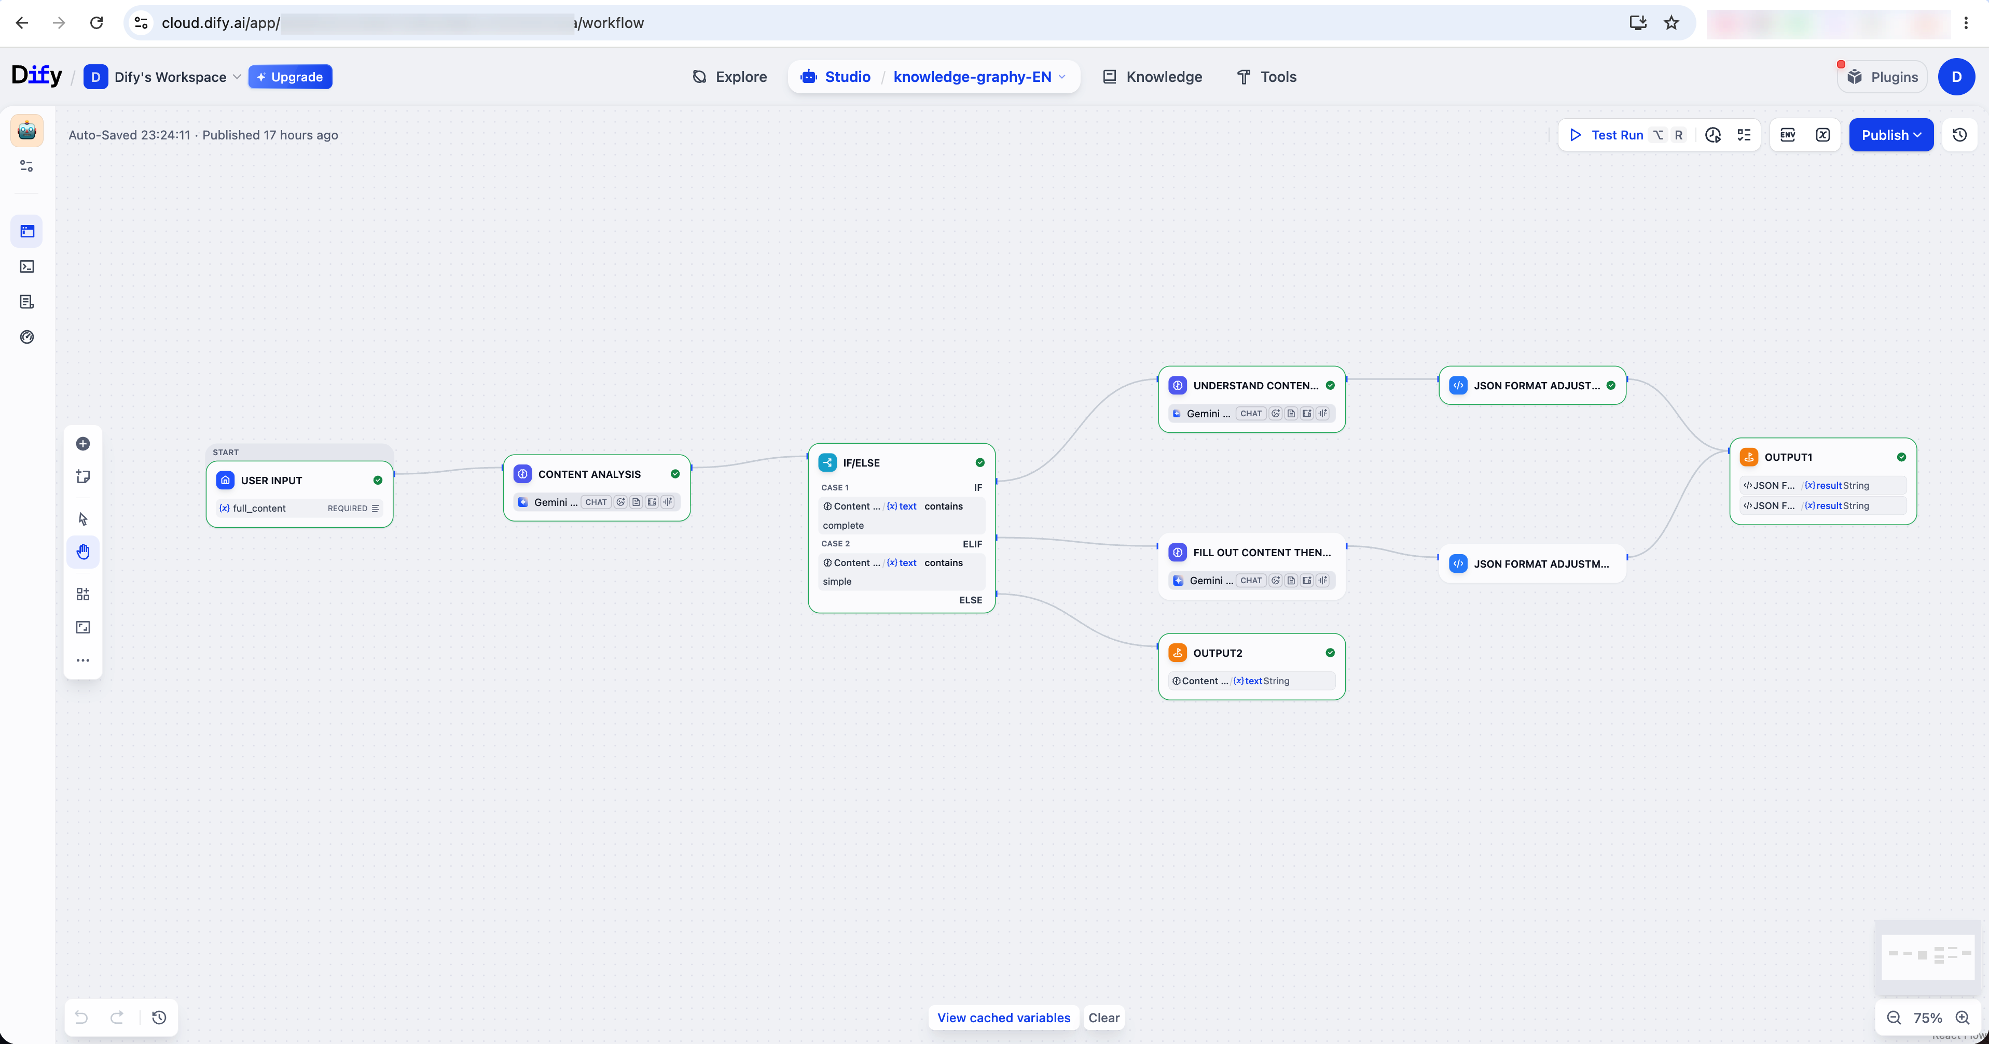Switch to the Studio tab

(x=835, y=76)
